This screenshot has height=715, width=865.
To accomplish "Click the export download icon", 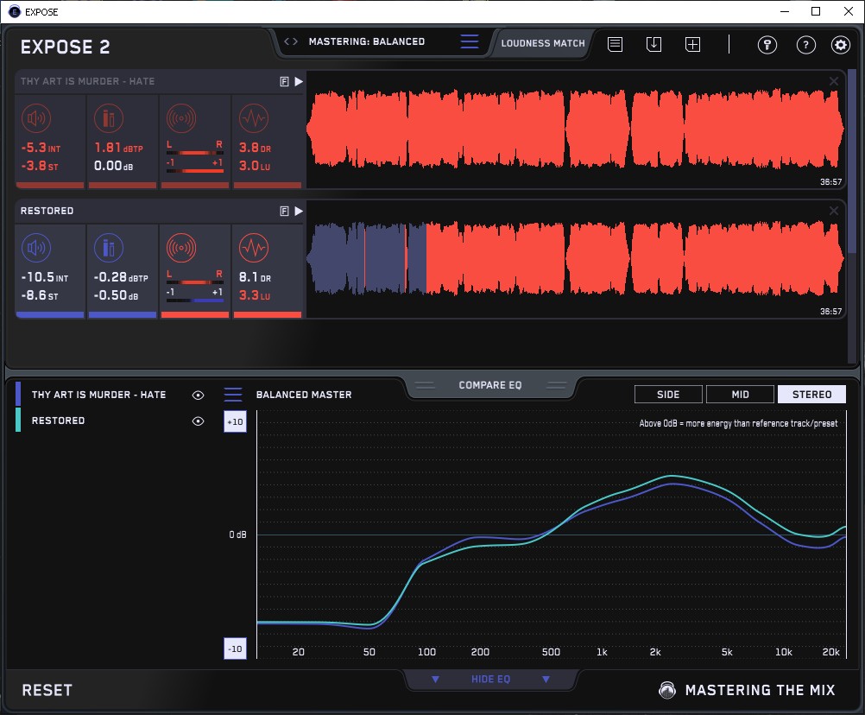I will (x=654, y=45).
